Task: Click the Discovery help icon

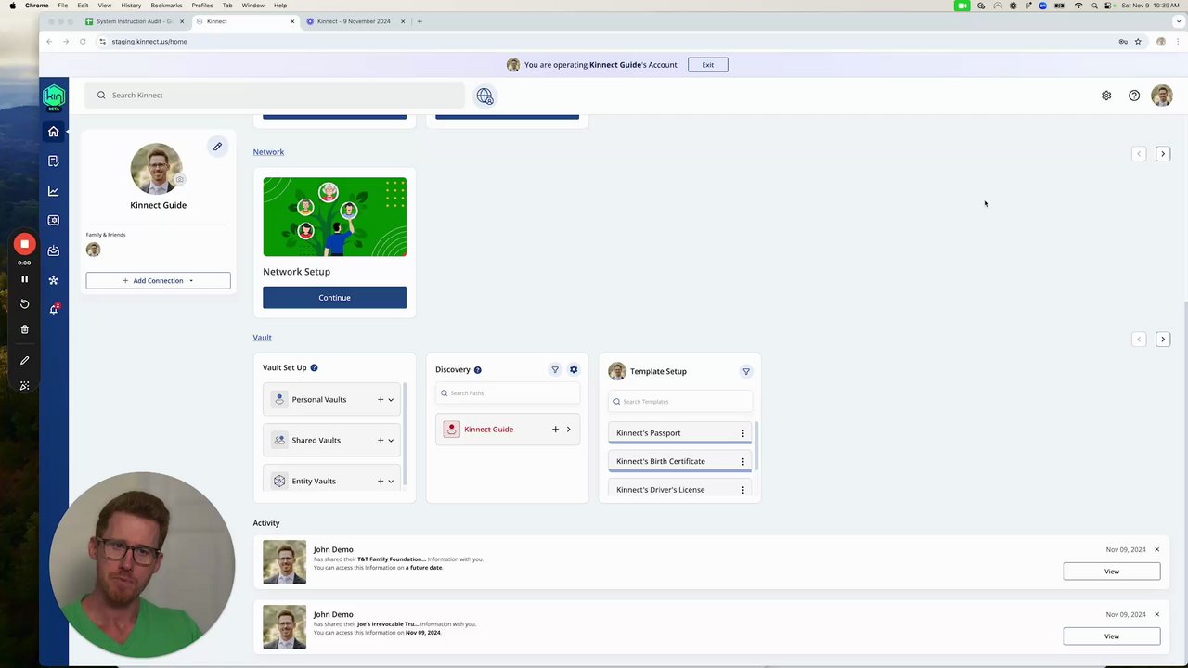Action: [x=477, y=370]
